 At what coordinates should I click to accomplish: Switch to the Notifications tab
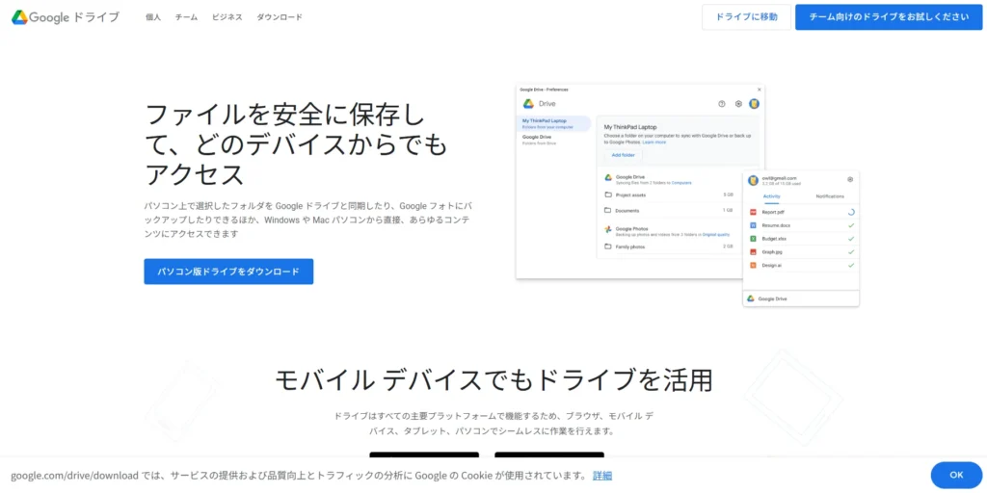coord(830,196)
